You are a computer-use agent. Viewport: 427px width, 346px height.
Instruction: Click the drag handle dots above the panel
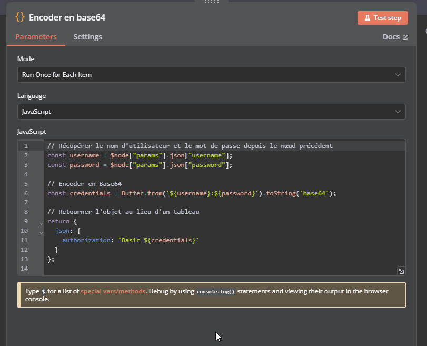click(211, 2)
